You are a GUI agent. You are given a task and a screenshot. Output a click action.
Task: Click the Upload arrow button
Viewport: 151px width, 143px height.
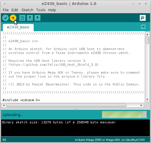pyautogui.click(x=13, y=18)
